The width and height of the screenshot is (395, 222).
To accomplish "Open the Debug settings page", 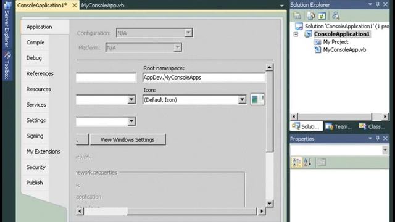I will pos(34,58).
